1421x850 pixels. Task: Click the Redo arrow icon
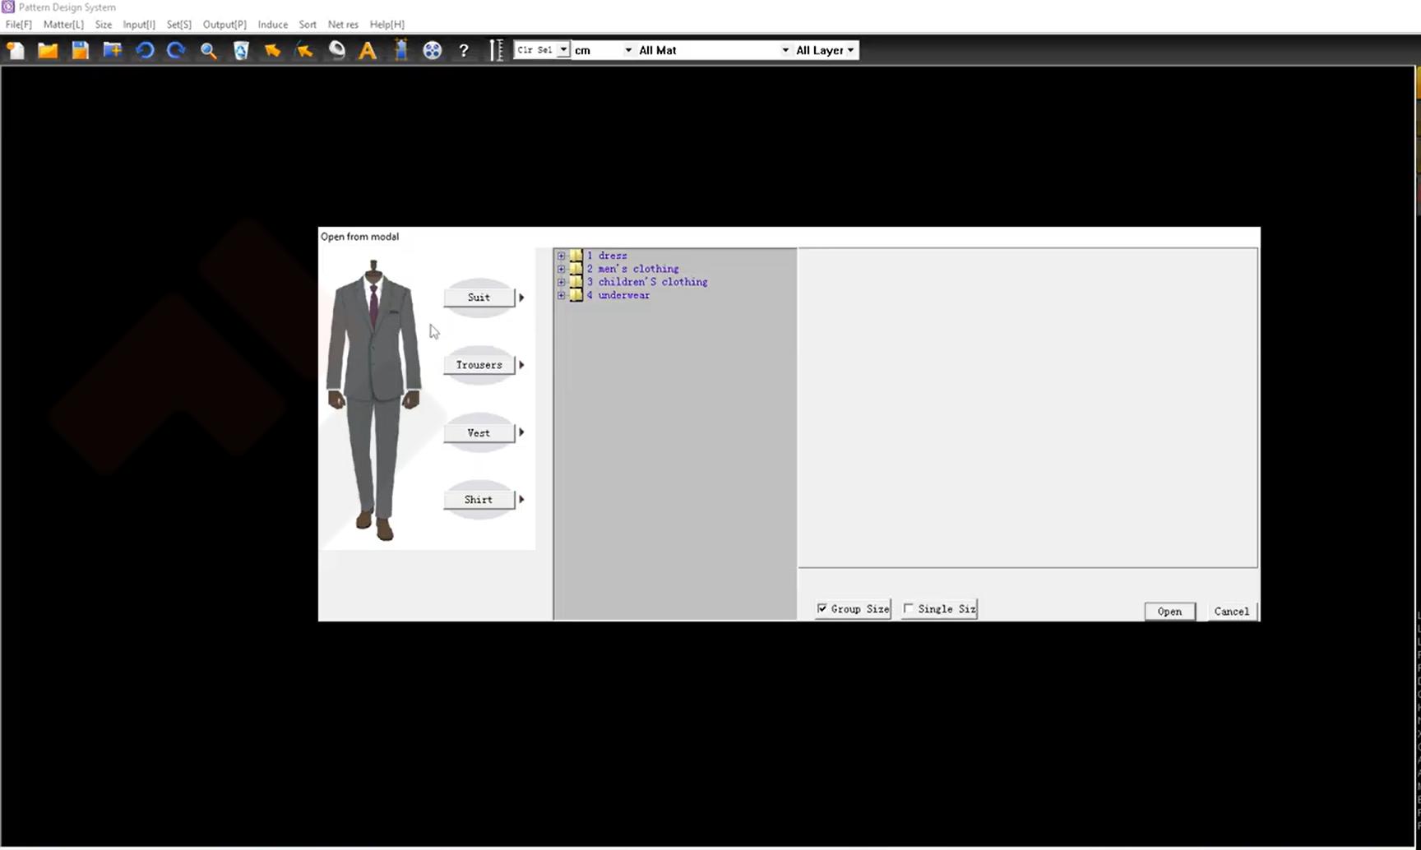(x=176, y=51)
